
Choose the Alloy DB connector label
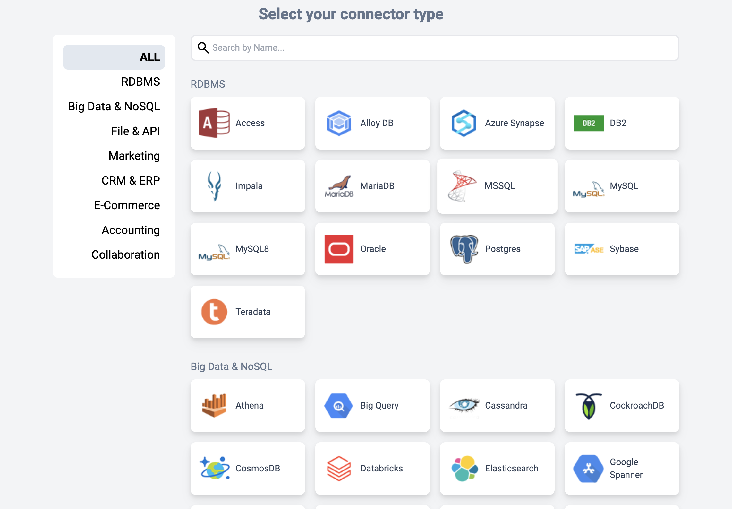pyautogui.click(x=377, y=123)
